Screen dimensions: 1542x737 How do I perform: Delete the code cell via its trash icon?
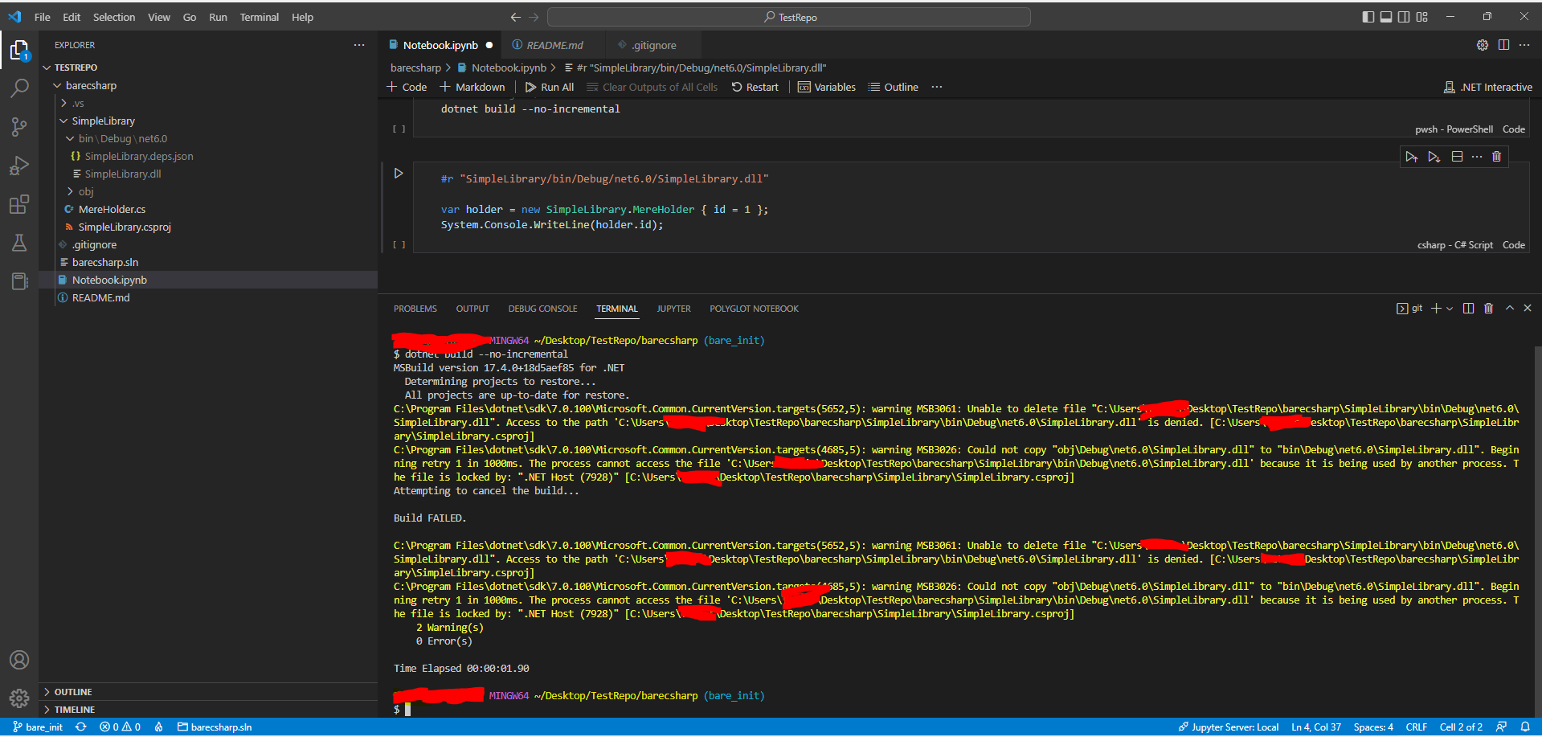pos(1496,156)
